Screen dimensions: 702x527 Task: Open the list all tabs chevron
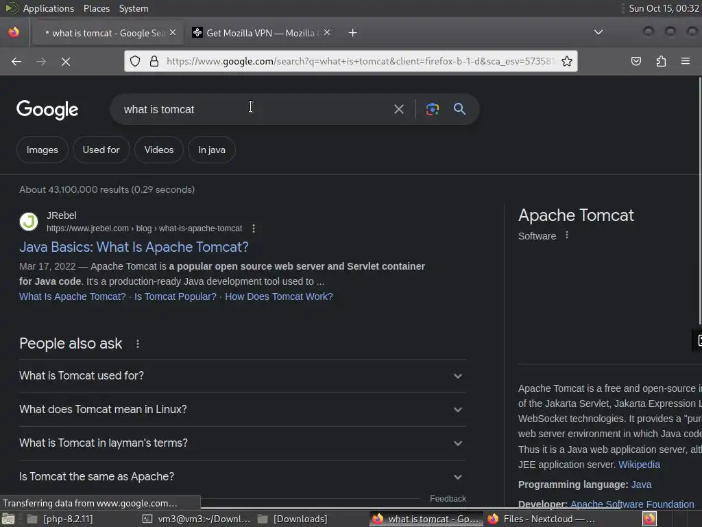[598, 32]
